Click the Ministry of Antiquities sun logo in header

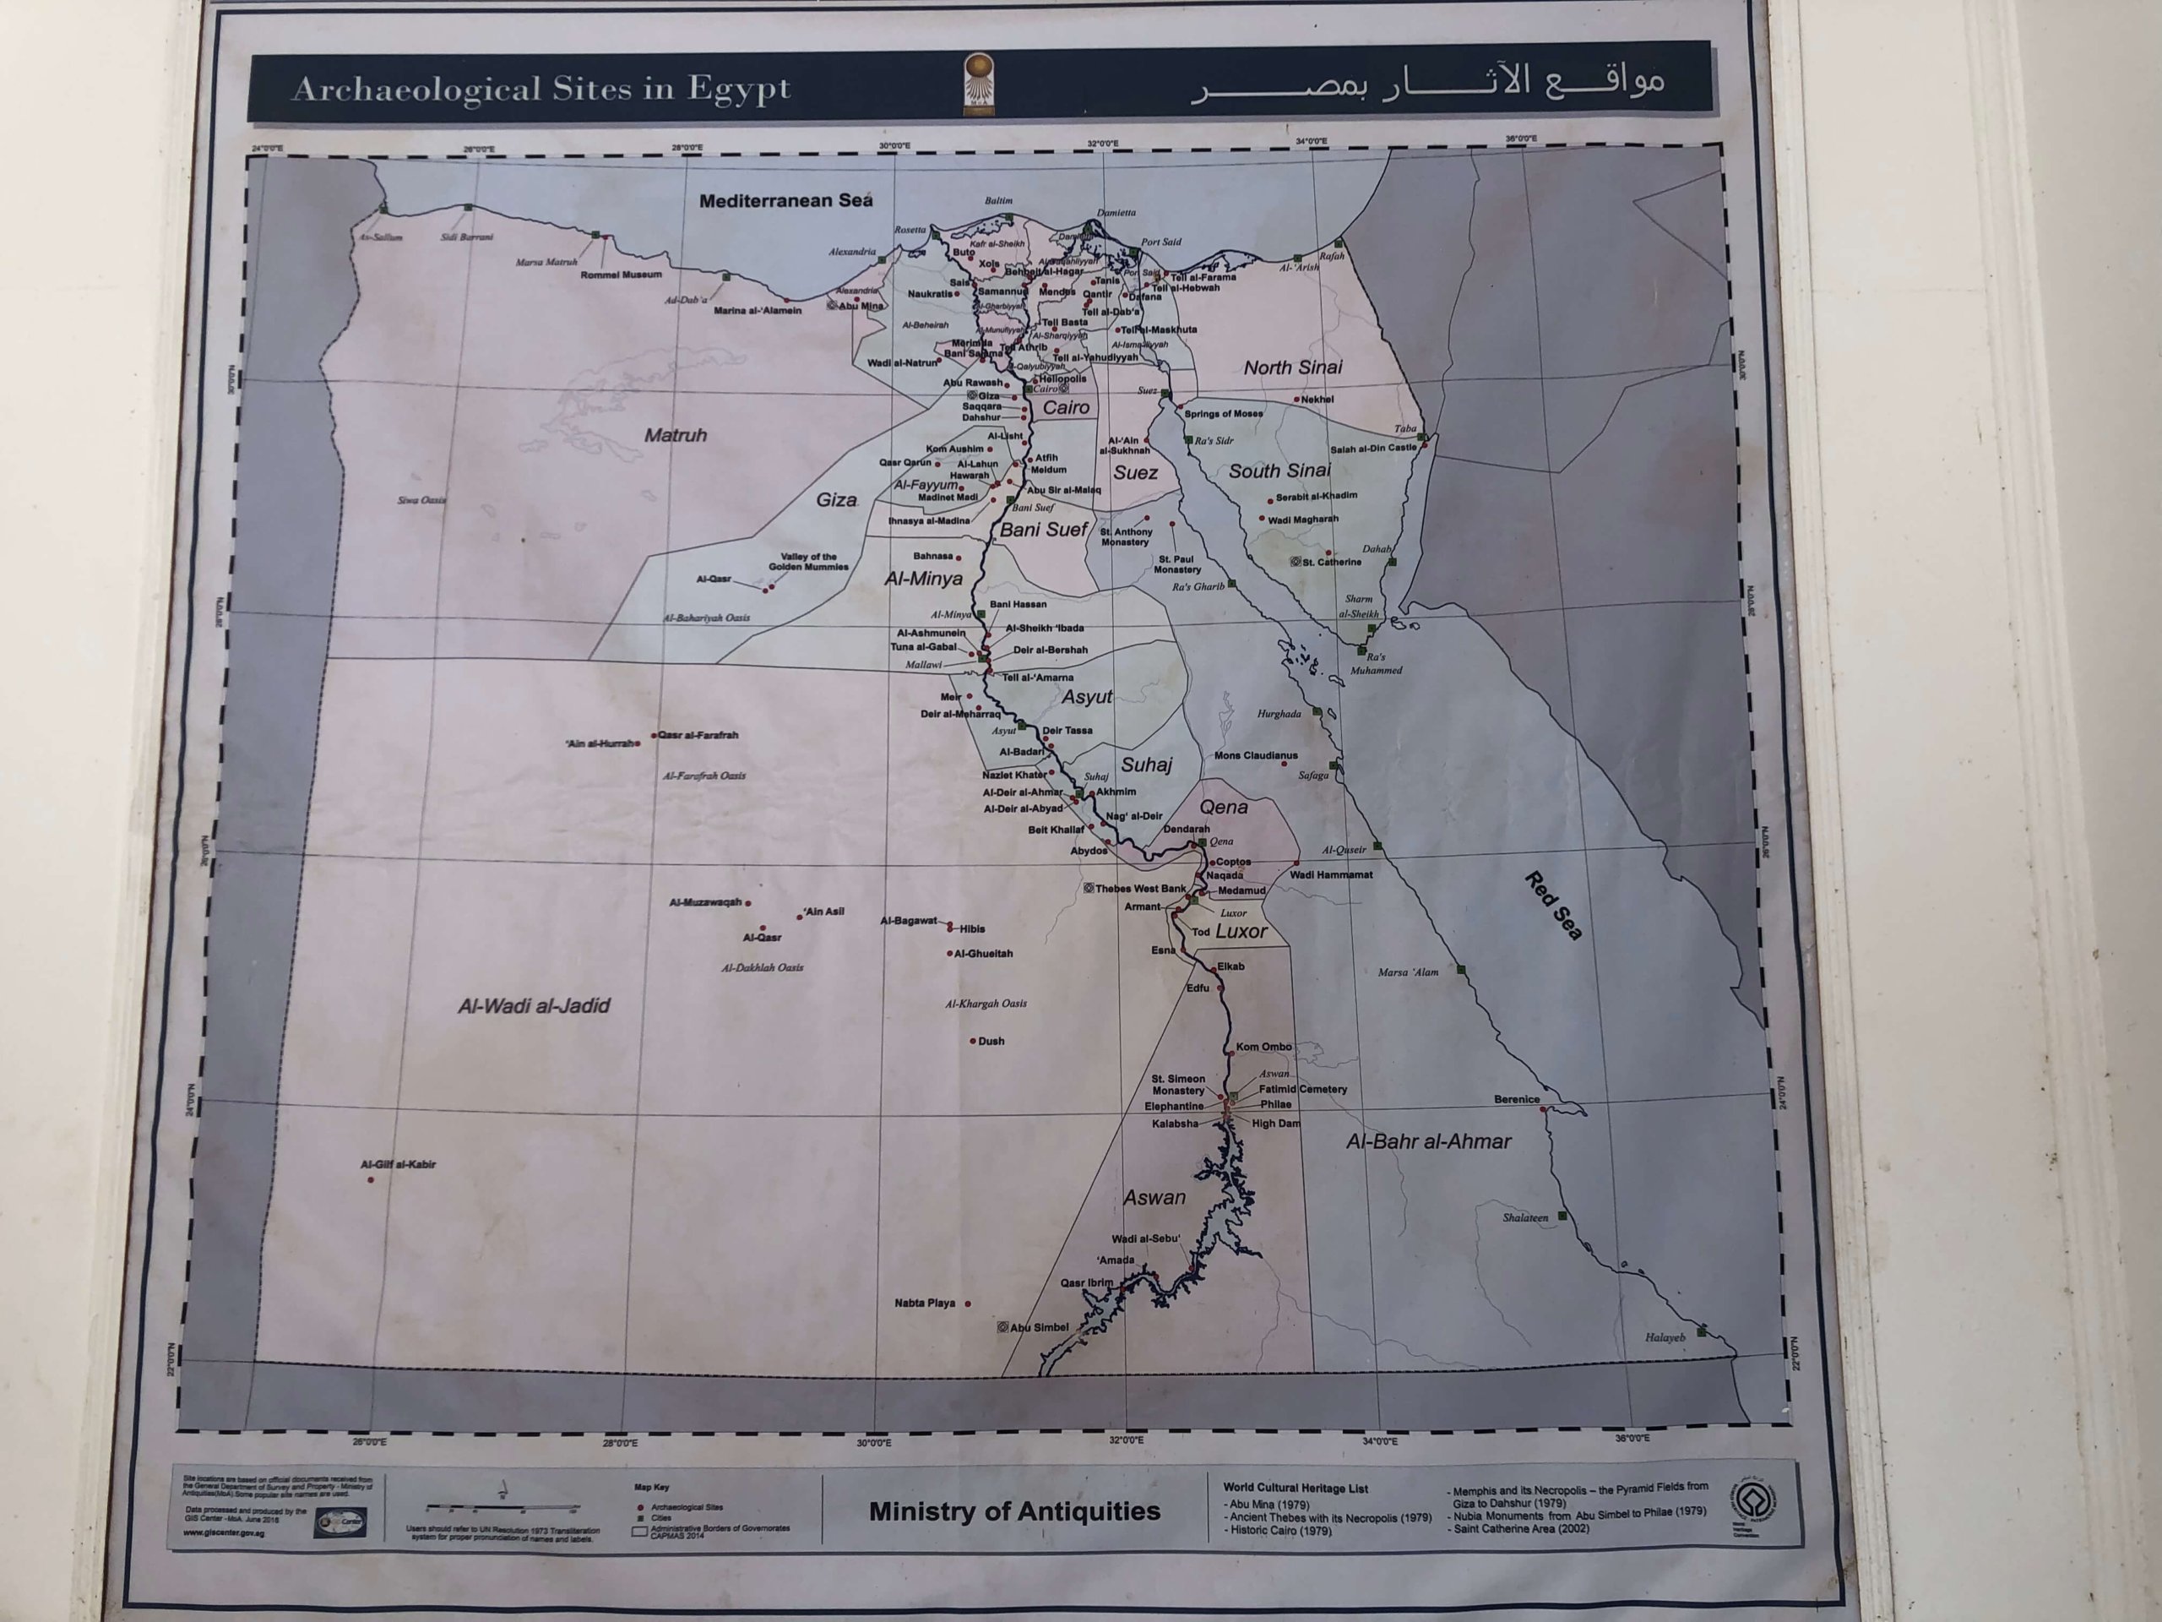pos(978,84)
